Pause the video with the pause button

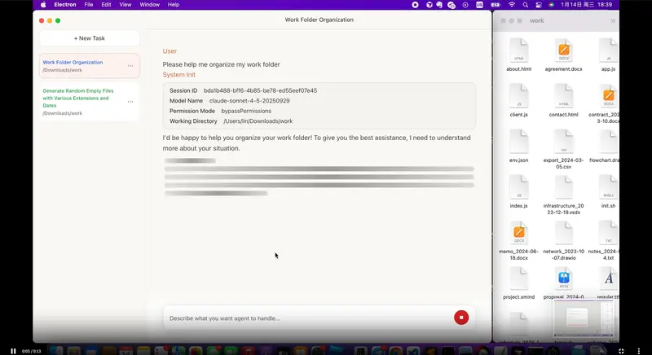click(13, 350)
